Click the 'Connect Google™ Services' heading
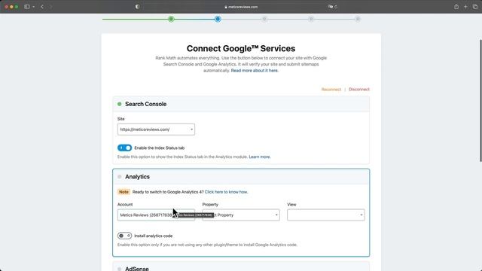This screenshot has width=482, height=271. pos(241,48)
